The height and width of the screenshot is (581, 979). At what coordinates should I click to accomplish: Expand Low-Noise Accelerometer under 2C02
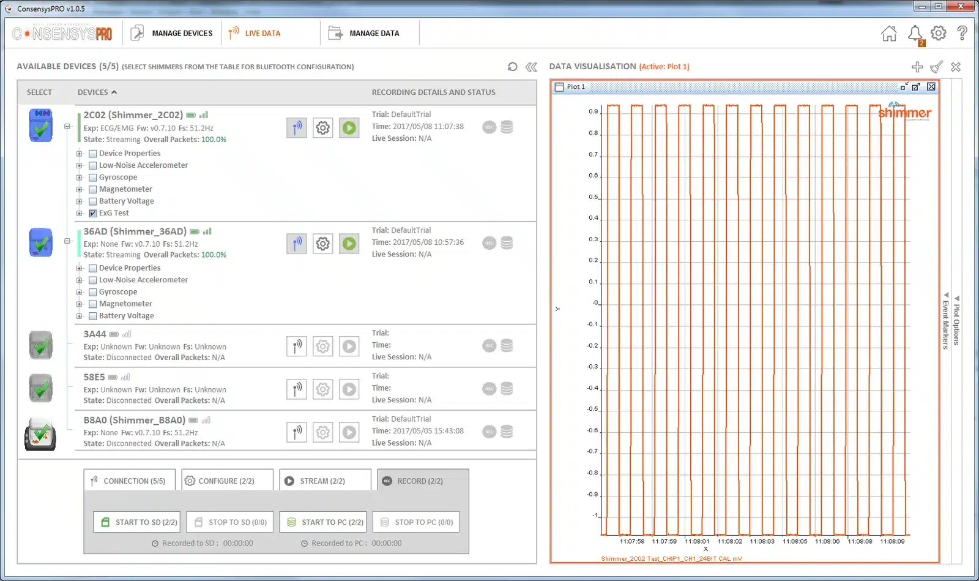pos(80,166)
